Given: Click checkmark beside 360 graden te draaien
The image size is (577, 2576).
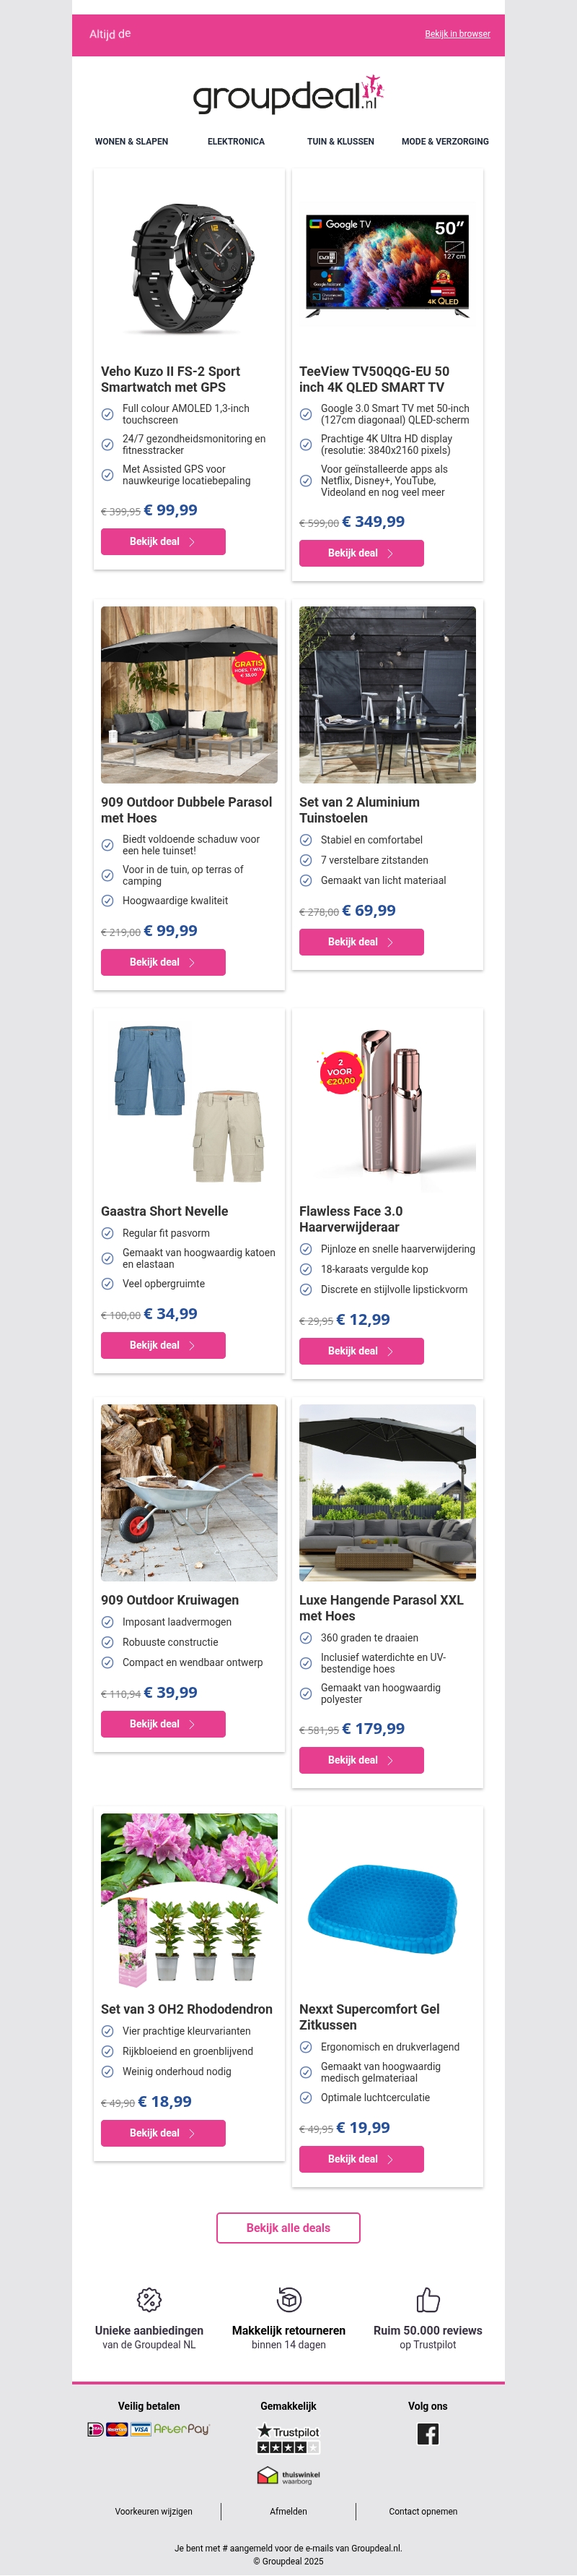Looking at the screenshot, I should 306,1638.
